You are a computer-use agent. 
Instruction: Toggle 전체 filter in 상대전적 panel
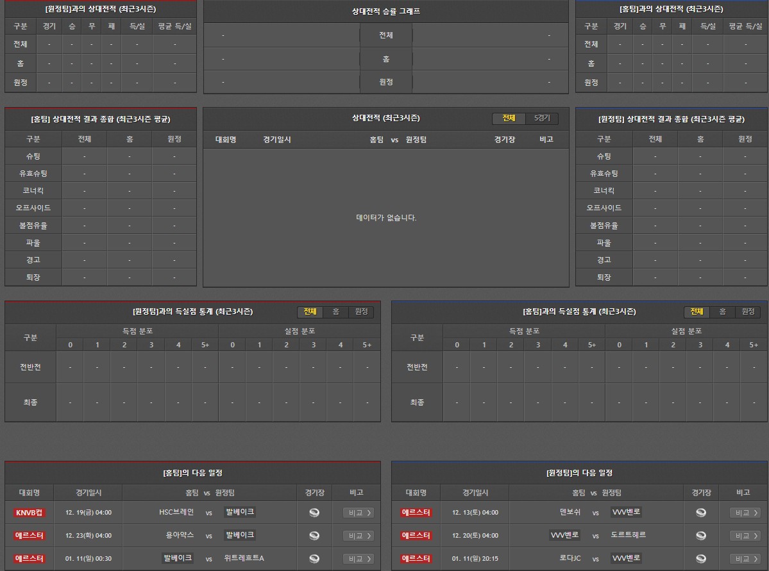(509, 119)
